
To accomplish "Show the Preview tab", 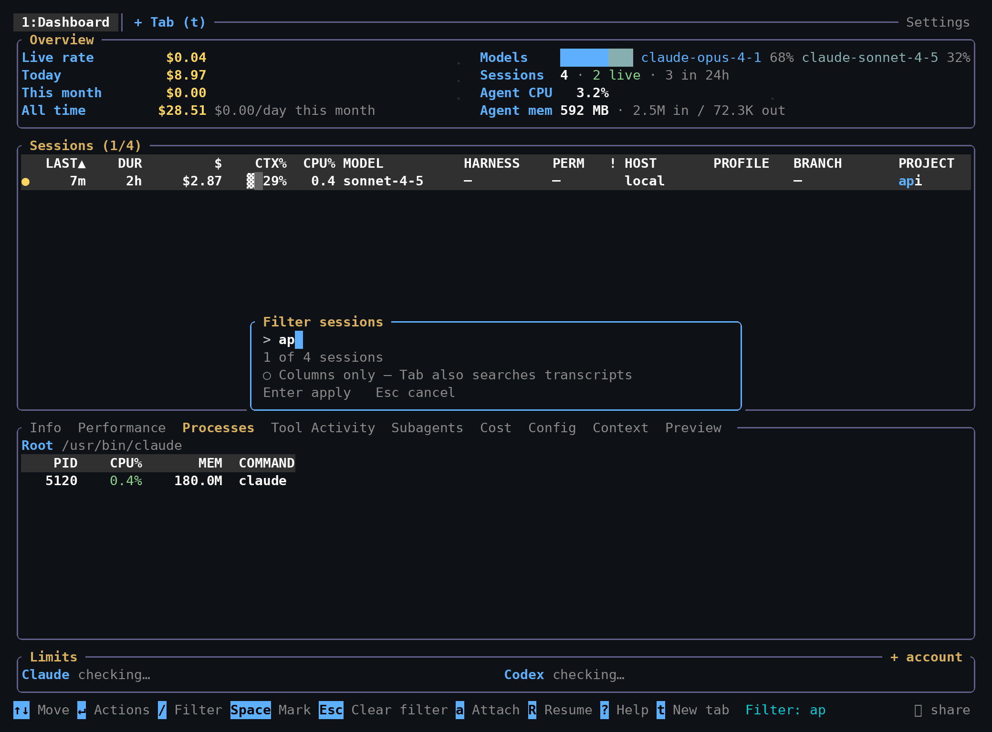I will 693,428.
